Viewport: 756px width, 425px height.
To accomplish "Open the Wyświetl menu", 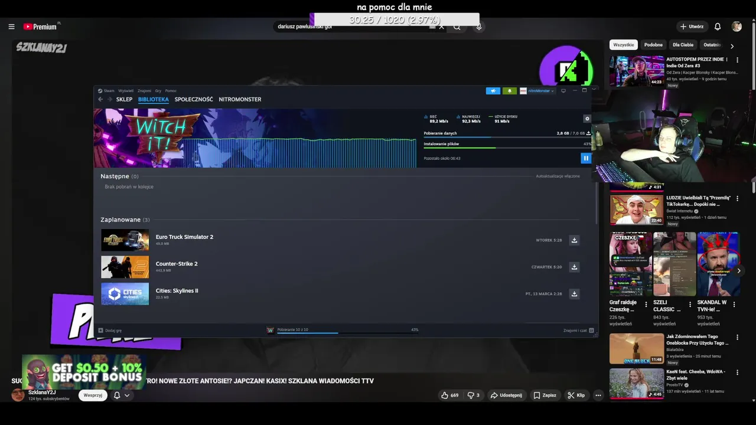I will click(x=126, y=91).
